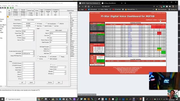
Task: Open the Chrome home page button
Action: pyautogui.click(x=89, y=6)
